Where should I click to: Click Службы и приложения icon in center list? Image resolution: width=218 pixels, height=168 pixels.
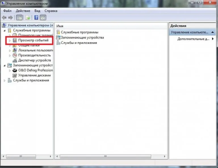click(x=58, y=43)
